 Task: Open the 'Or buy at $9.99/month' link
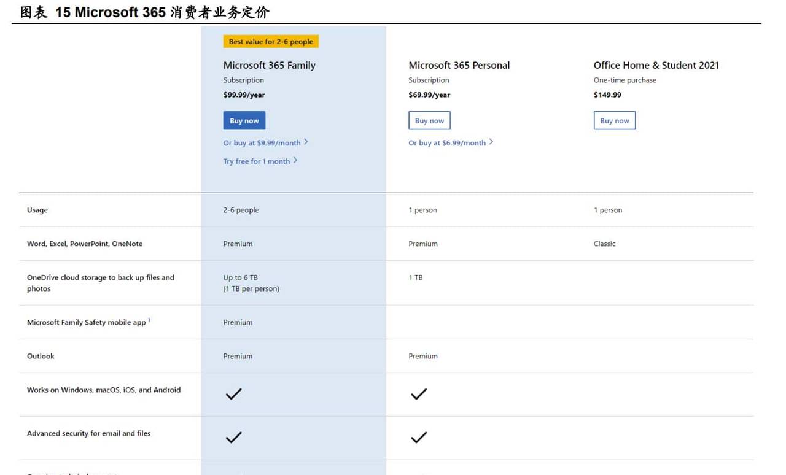[262, 143]
